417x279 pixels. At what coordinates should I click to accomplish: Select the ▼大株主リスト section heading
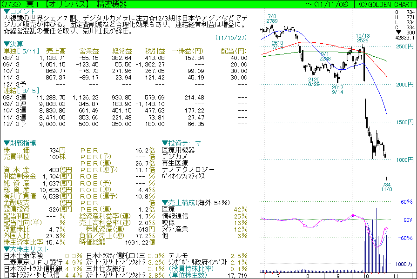click(26, 249)
